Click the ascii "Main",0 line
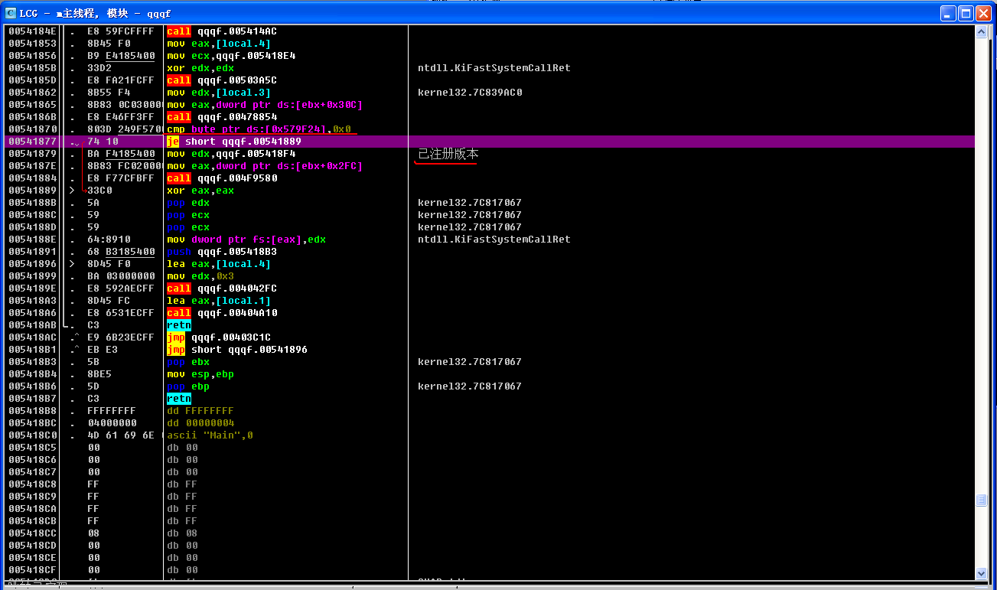This screenshot has height=590, width=997. [x=210, y=435]
